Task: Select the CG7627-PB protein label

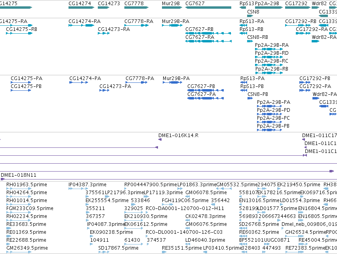Action: [201, 86]
